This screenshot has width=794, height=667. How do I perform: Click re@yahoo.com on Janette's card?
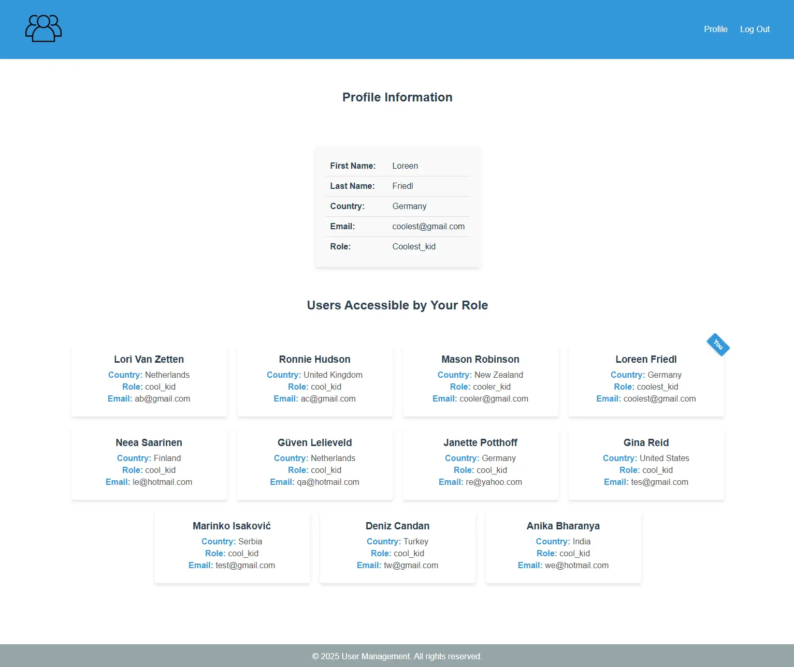click(493, 482)
